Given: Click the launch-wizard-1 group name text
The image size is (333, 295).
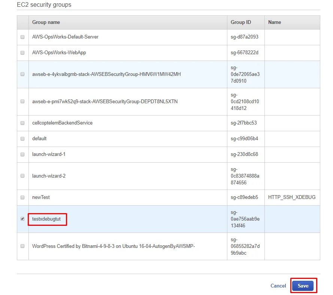Looking at the screenshot, I should tap(49, 154).
